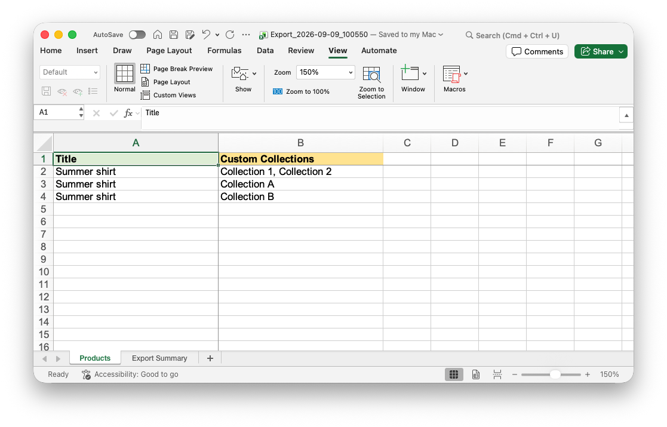The width and height of the screenshot is (667, 427).
Task: Click the Custom Views icon
Action: 145,96
